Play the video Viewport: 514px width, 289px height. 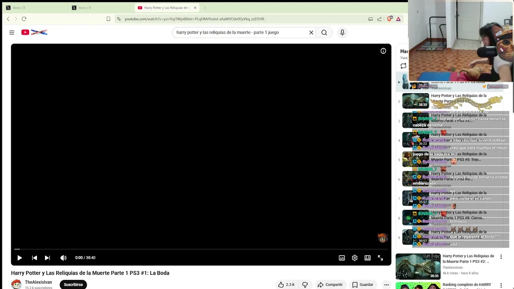20,258
